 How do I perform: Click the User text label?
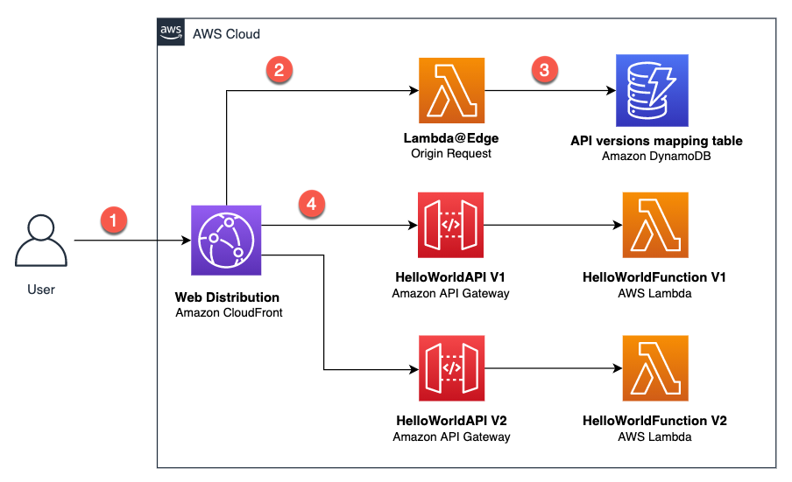coord(41,290)
